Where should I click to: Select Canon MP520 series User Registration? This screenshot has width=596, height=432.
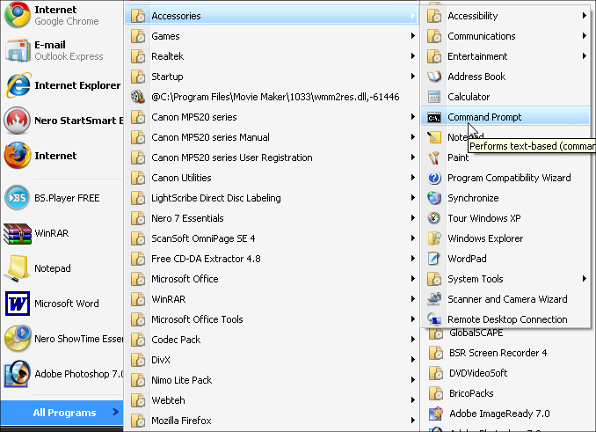[x=272, y=157]
